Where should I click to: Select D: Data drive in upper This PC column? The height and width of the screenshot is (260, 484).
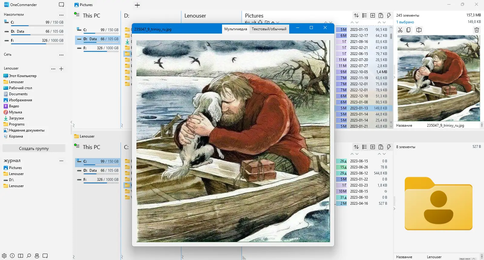(x=97, y=39)
